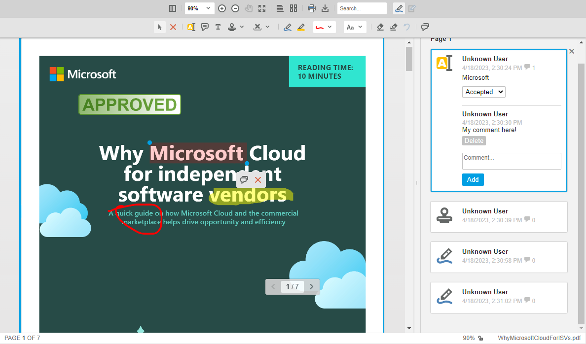Toggle the form editor button

click(412, 8)
